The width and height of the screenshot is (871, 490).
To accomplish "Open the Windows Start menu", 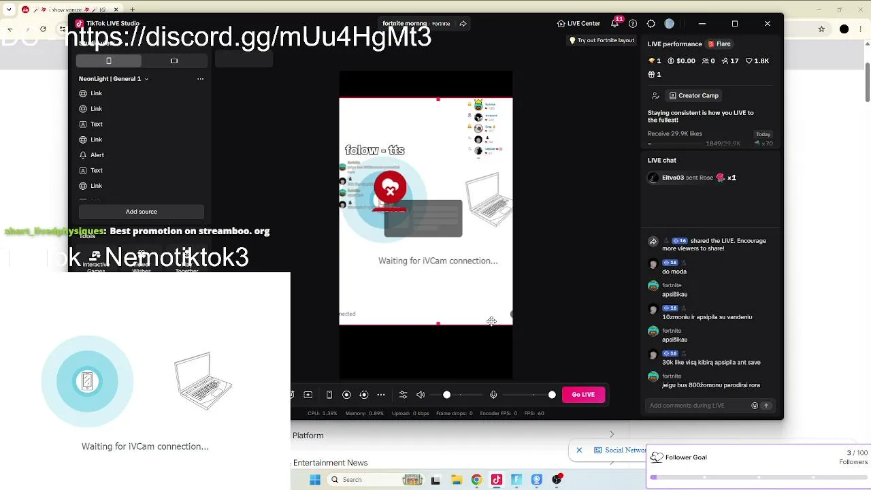I will coord(315,480).
